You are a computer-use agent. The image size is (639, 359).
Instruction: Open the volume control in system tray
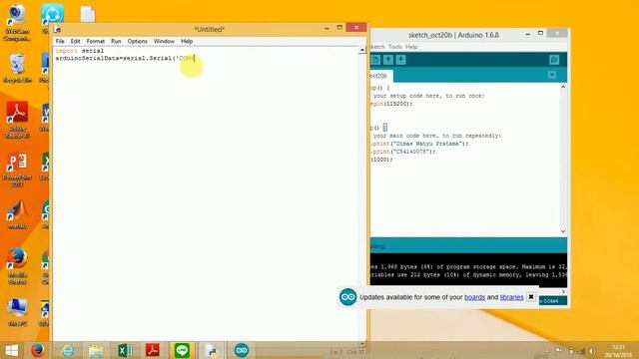coord(593,351)
